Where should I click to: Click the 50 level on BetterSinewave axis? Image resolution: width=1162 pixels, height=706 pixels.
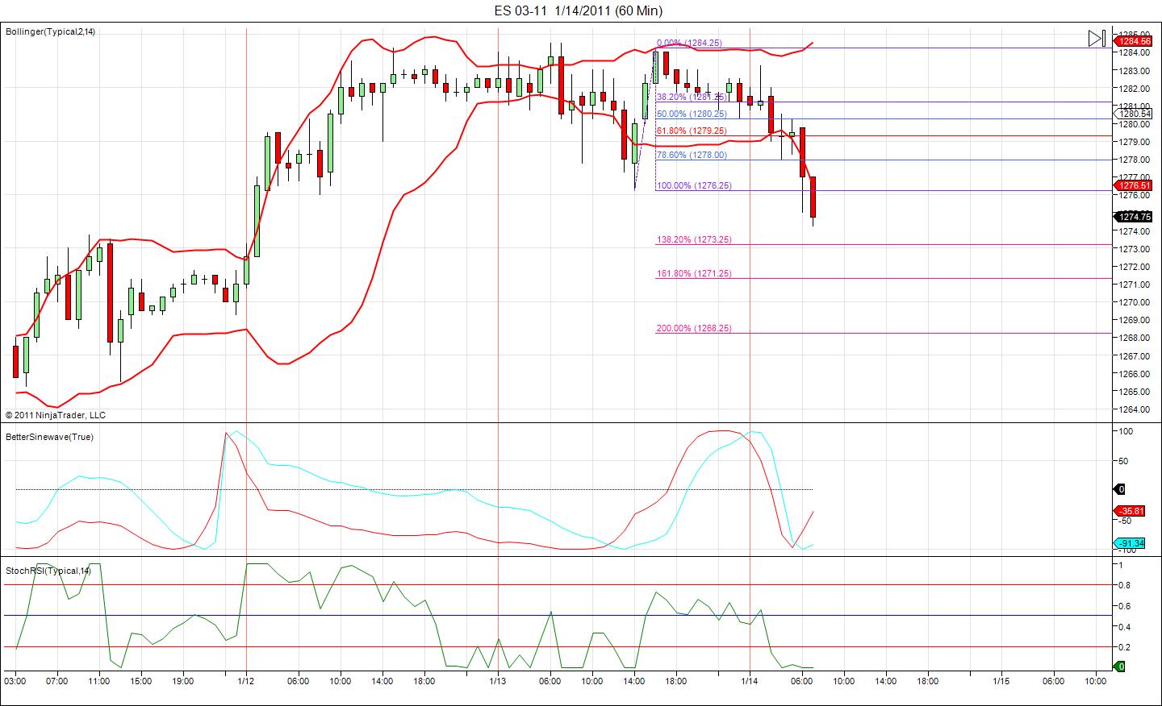tap(1124, 461)
